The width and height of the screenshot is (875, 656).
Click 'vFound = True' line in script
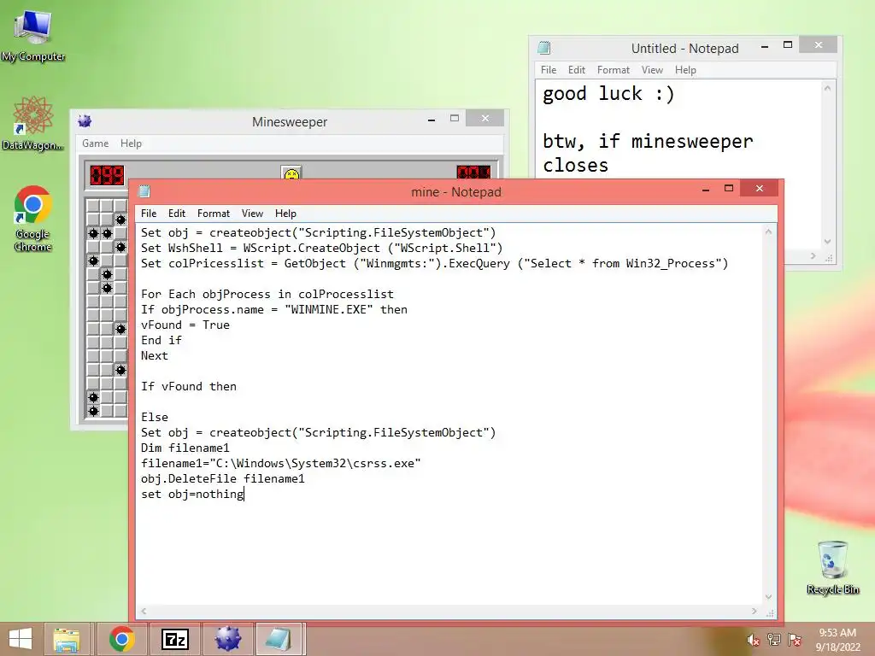[x=185, y=325]
